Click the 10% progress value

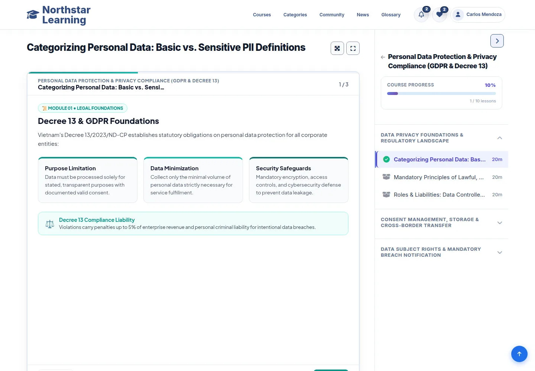[490, 85]
